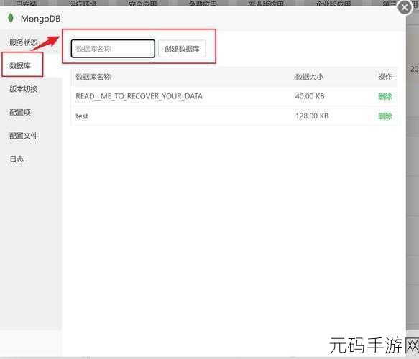Focus the 数据库名称 input field
419x359 pixels.
point(113,49)
